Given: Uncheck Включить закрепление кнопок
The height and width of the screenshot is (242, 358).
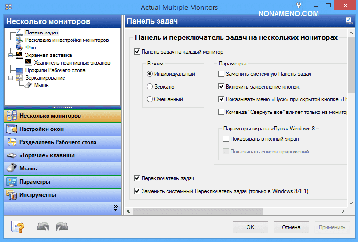Looking at the screenshot, I should click(x=222, y=87).
